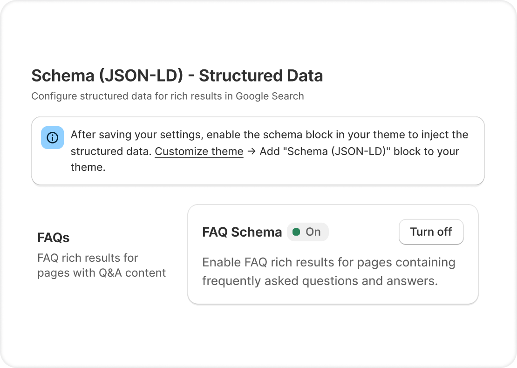Click the "pages with Q&A content" line
517x368 pixels.
tap(102, 273)
